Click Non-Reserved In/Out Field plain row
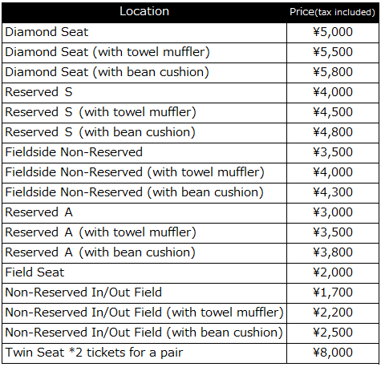The height and width of the screenshot is (367, 381). [190, 292]
